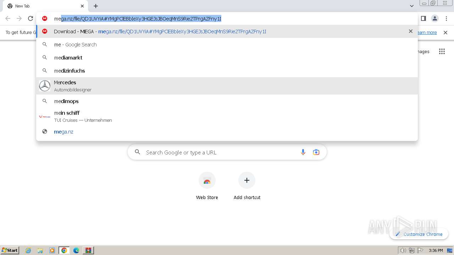This screenshot has width=454, height=255.
Task: Open File Explorer from the taskbar
Action: click(40, 250)
